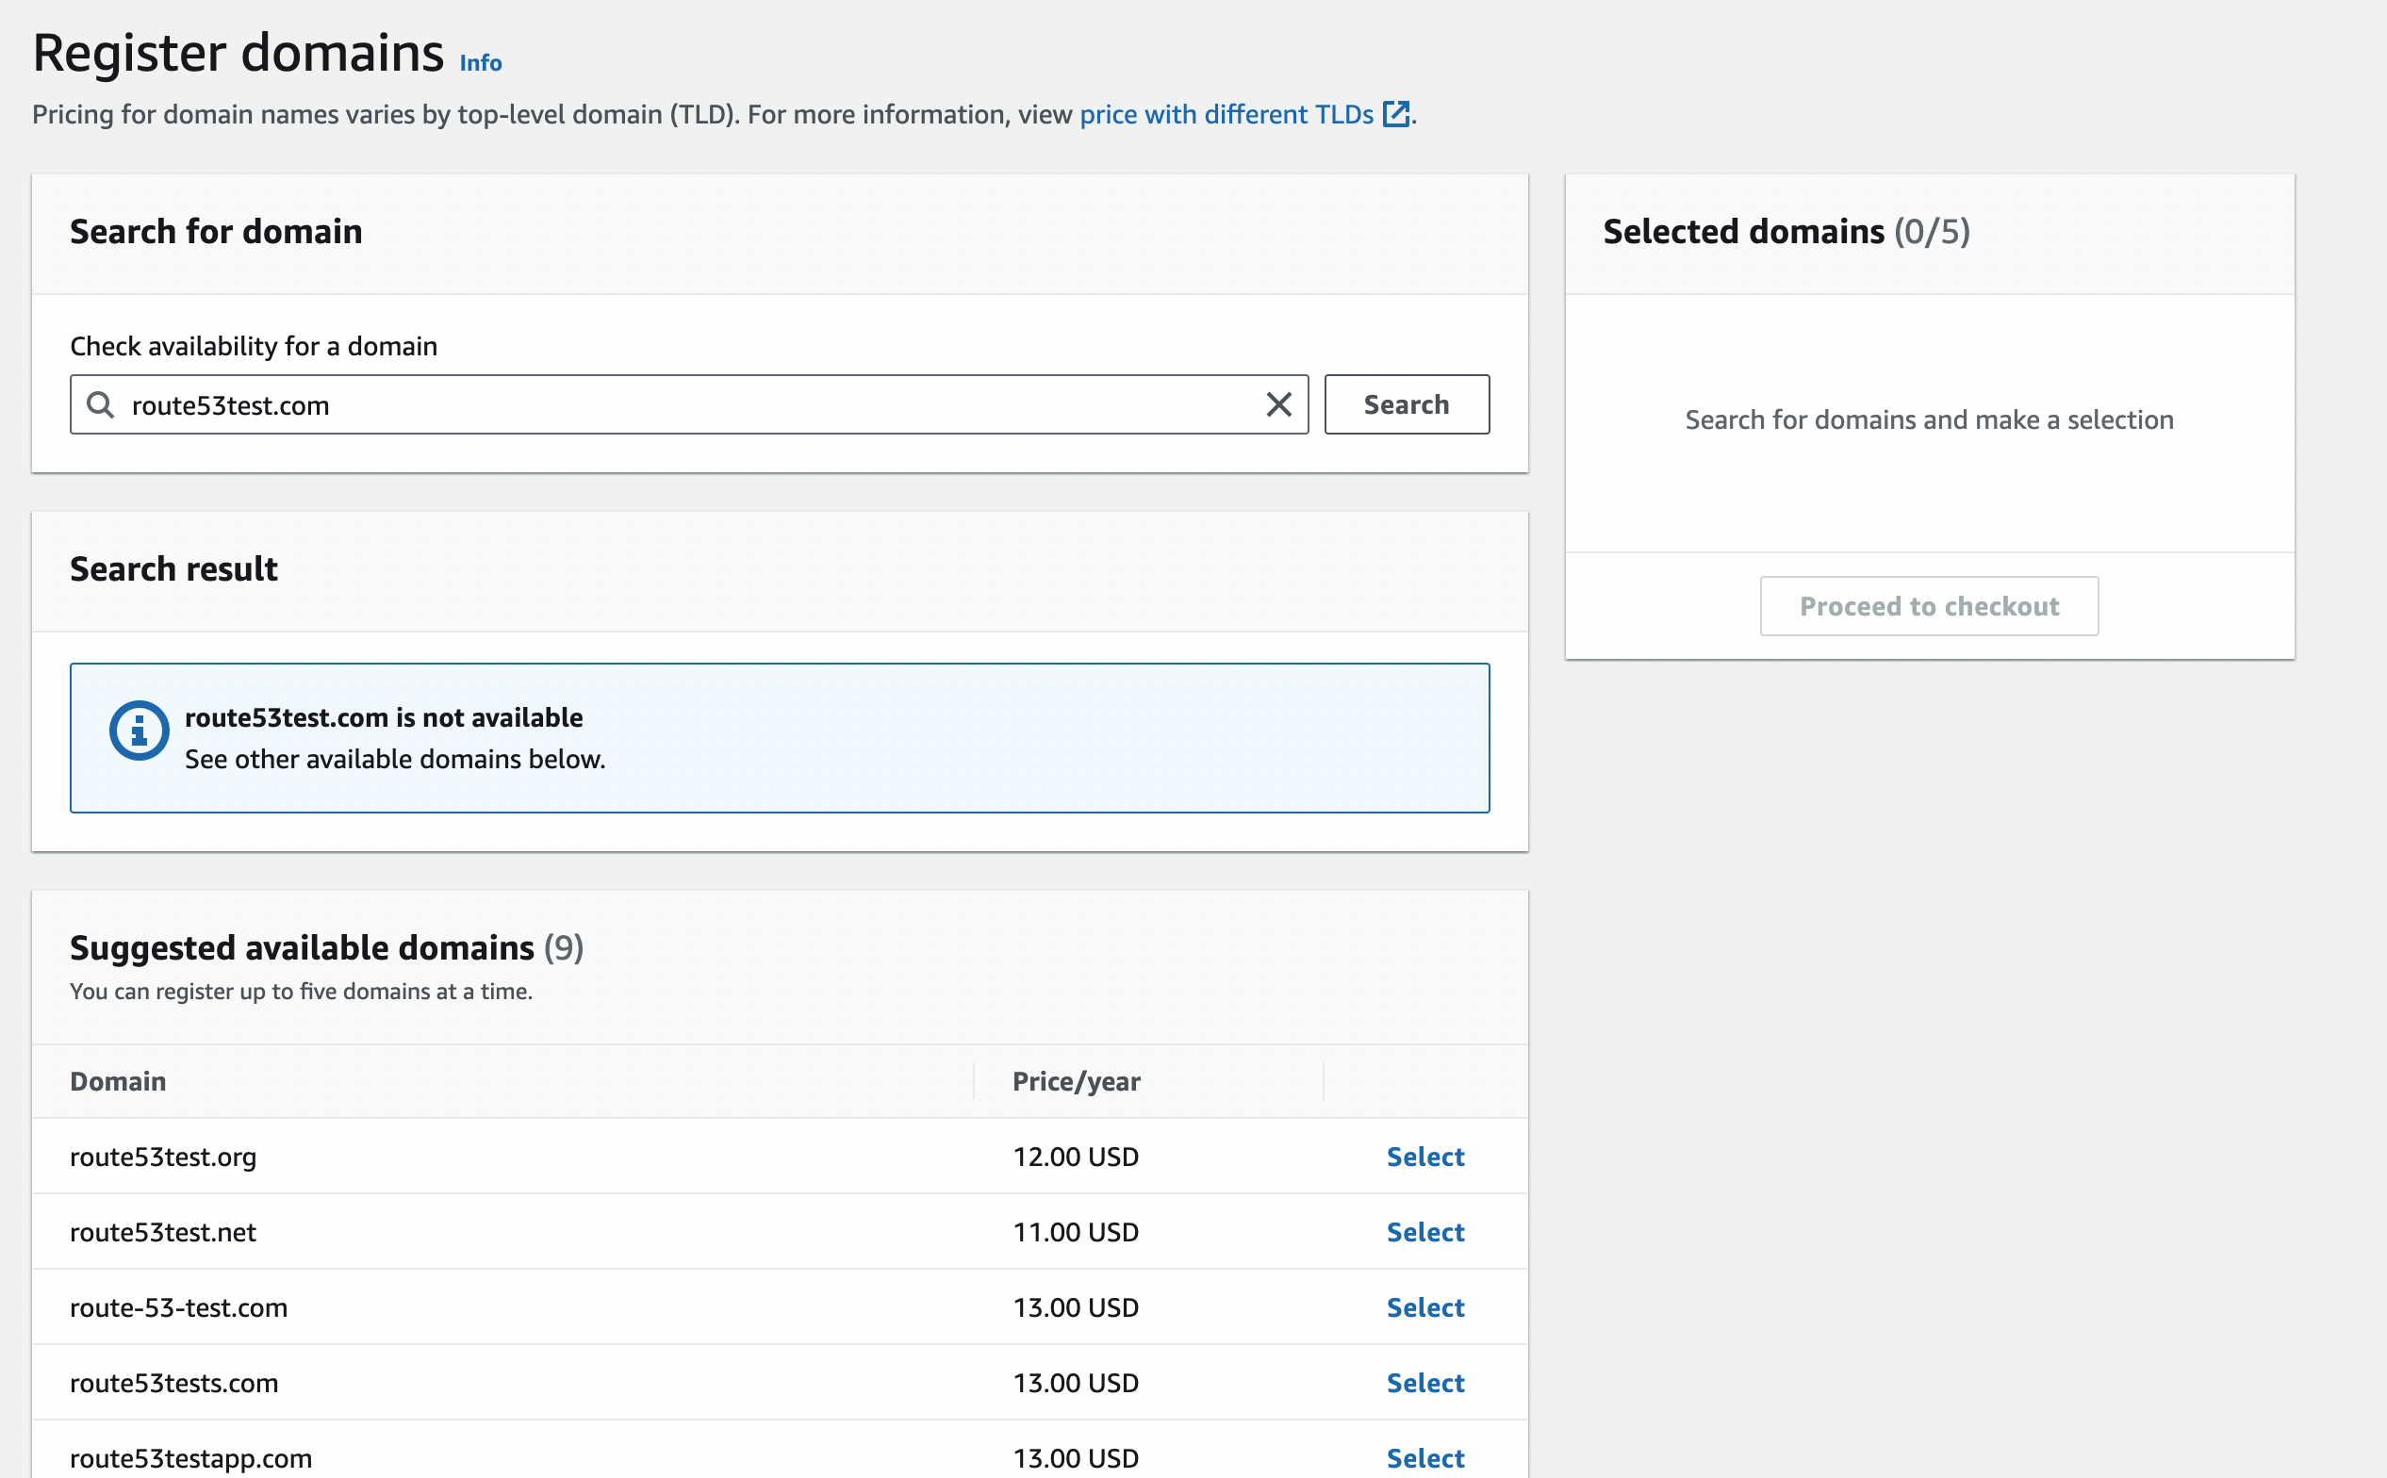Click the route53test.net domain name
2387x1478 pixels.
(x=163, y=1232)
